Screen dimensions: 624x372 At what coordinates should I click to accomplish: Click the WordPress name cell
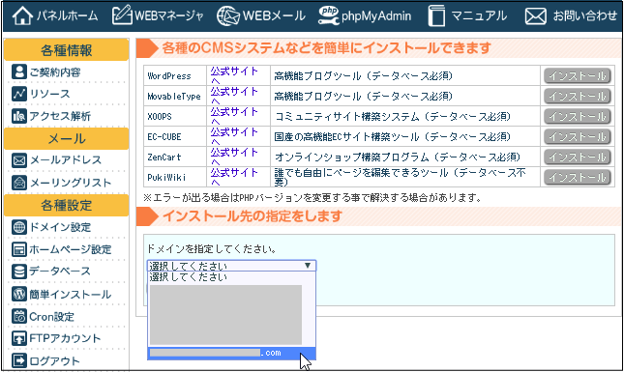175,75
